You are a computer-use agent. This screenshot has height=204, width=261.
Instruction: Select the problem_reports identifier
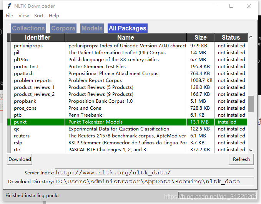coord(33,80)
